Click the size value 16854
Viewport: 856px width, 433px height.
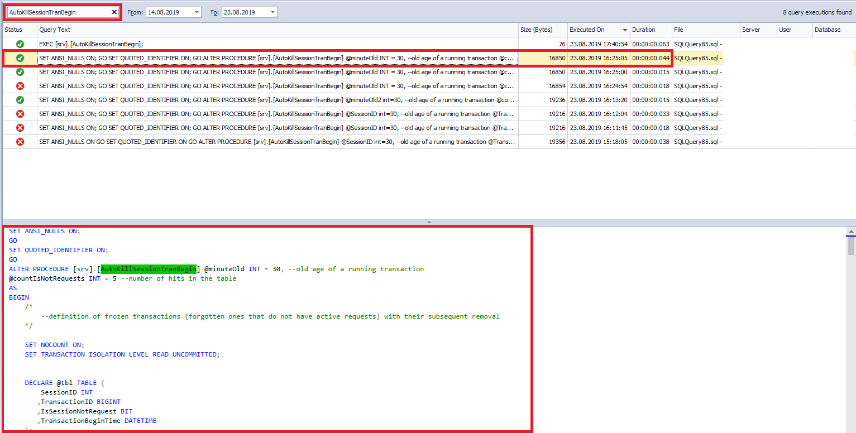tap(557, 86)
